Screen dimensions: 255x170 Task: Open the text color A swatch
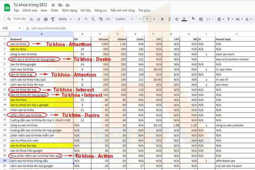[184, 19]
